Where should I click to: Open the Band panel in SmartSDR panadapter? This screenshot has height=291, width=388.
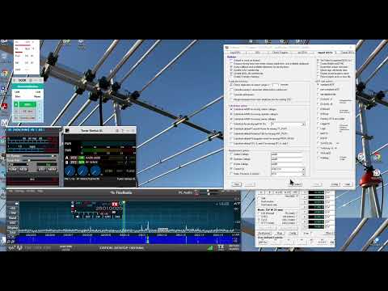click(x=13, y=217)
